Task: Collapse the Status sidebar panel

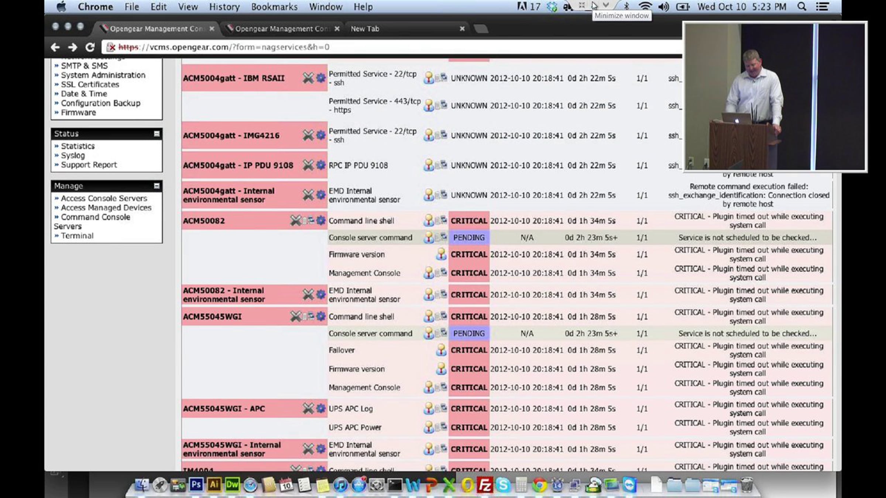Action: pos(157,134)
